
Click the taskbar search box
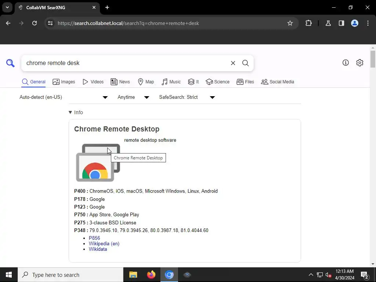click(70, 275)
